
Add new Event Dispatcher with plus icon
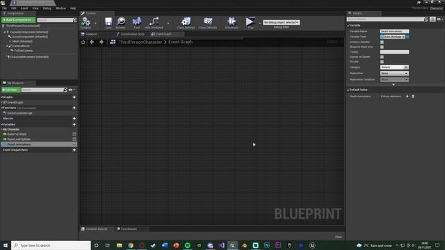click(74, 150)
